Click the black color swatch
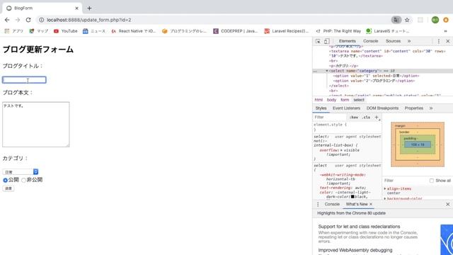The height and width of the screenshot is (255, 453). (352, 197)
